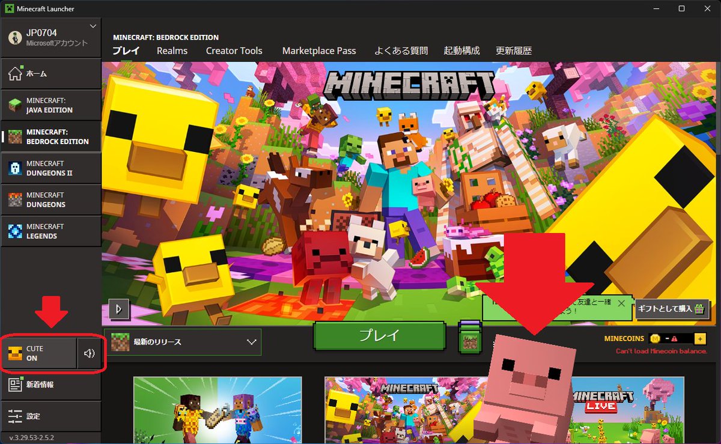Select Minecraft: Bedrock Edition in sidebar
This screenshot has width=721, height=444.
[50, 136]
